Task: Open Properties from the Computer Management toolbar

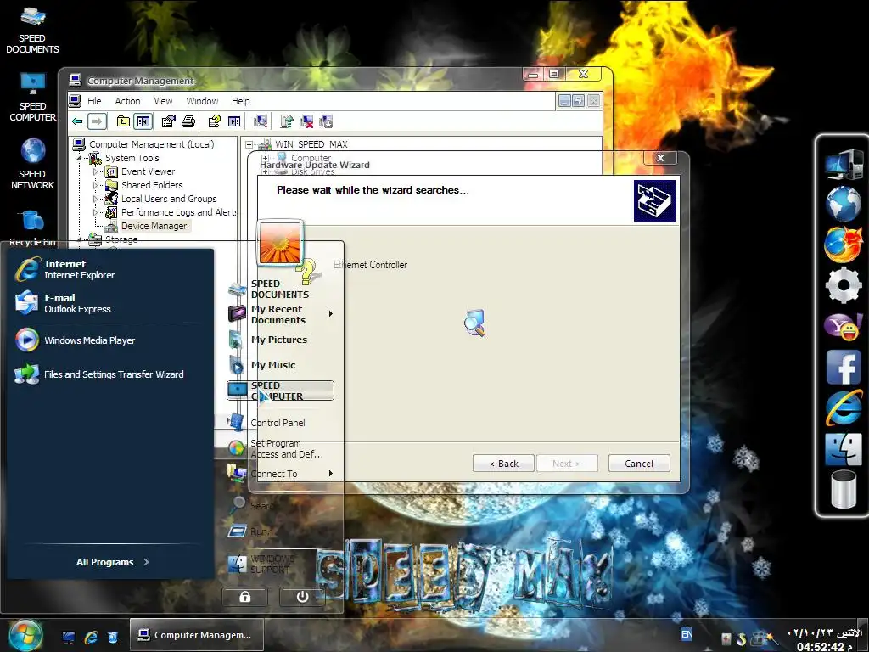Action: tap(168, 121)
